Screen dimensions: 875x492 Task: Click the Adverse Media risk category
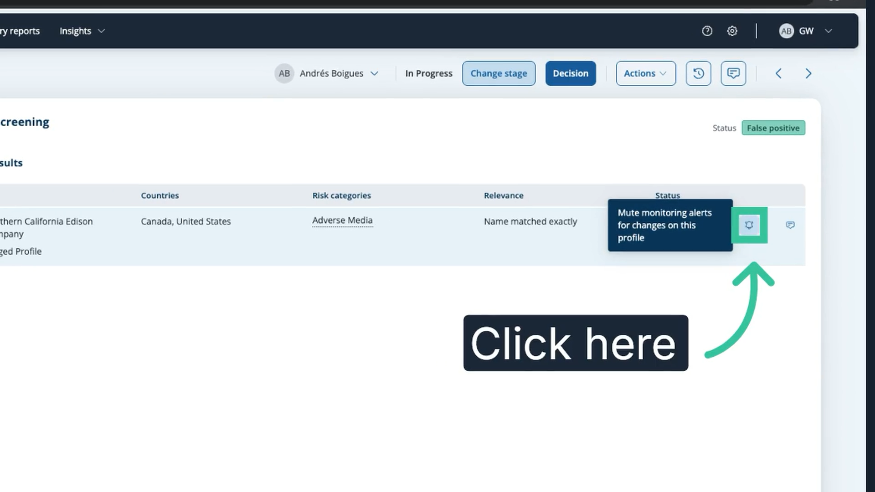click(x=342, y=220)
